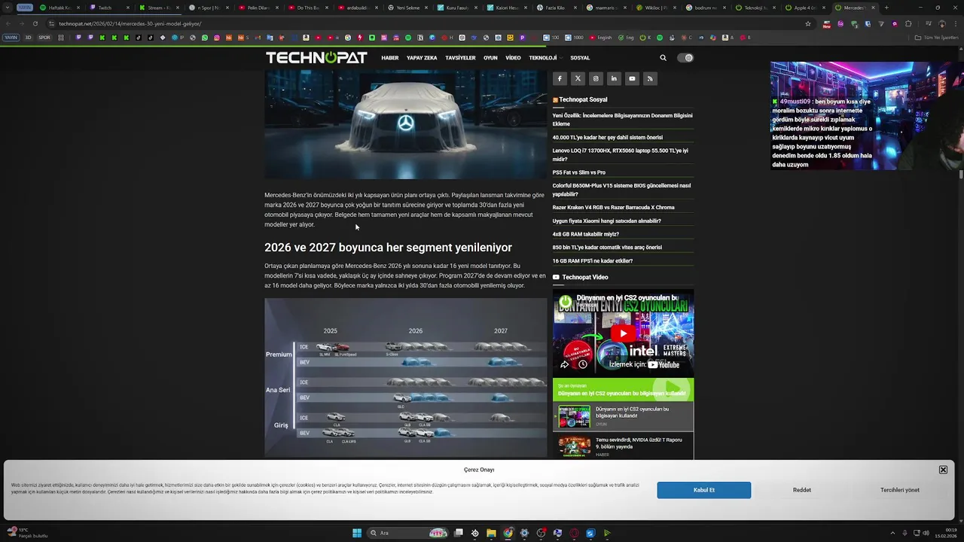Open '850 bin TL'ye kadar otomatik vites araç önerisi'

pos(607,248)
